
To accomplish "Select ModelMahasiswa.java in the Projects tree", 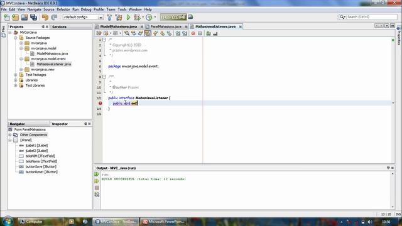I will point(52,53).
